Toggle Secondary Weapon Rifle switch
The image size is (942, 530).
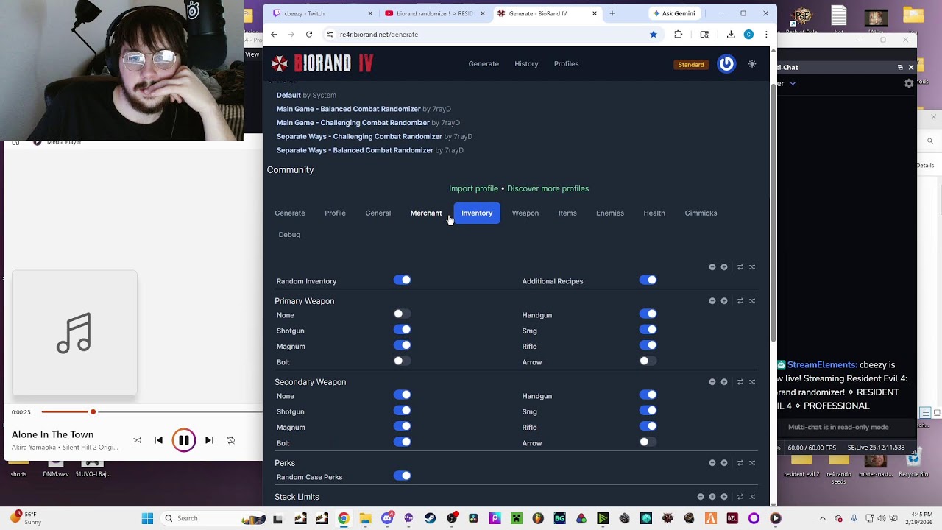(648, 426)
